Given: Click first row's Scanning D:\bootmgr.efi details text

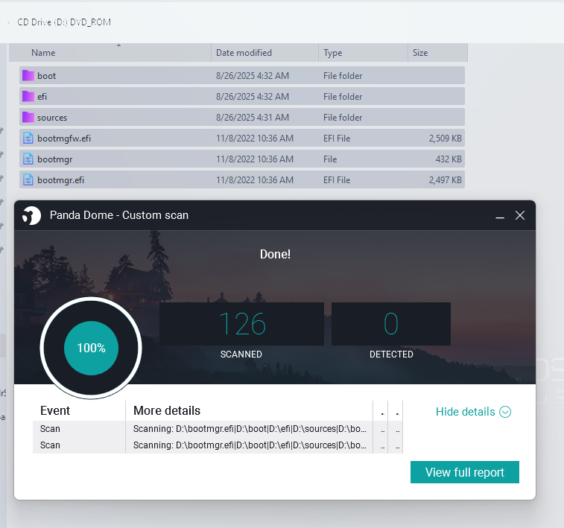Looking at the screenshot, I should coord(250,429).
